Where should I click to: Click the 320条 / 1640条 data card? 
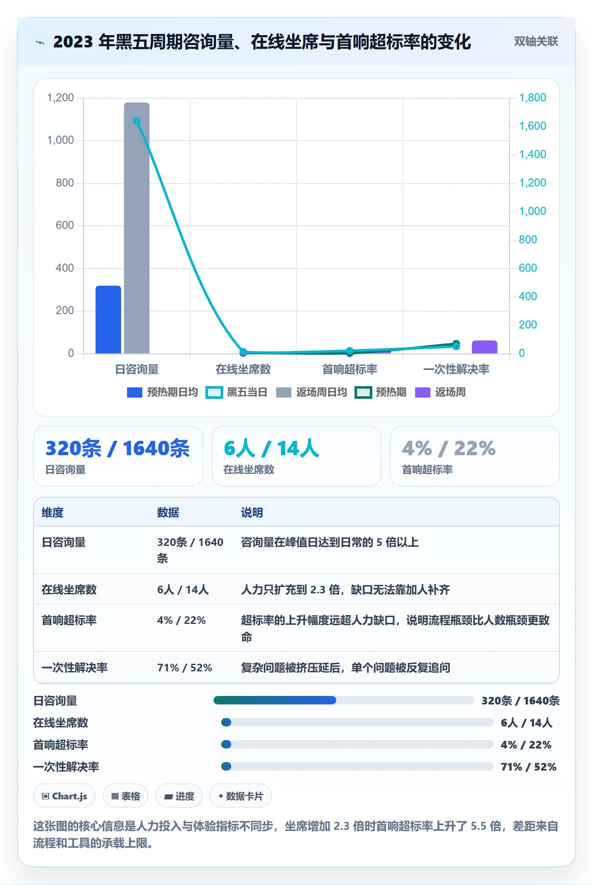coord(118,456)
